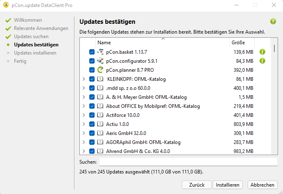
Task: Expand the .mdd sp. z o.o 60.0.0 entry
Action: (84, 88)
